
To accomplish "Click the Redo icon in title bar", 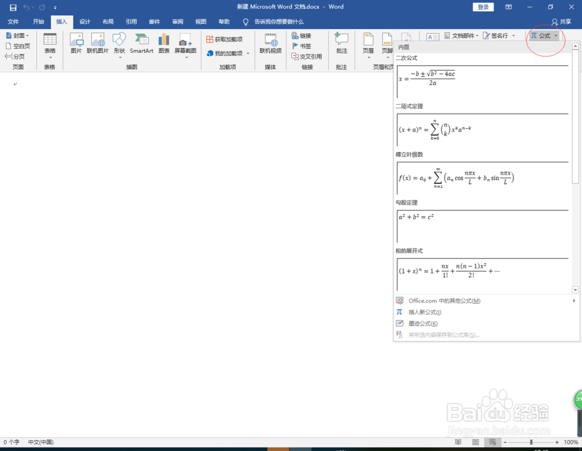I will click(42, 8).
